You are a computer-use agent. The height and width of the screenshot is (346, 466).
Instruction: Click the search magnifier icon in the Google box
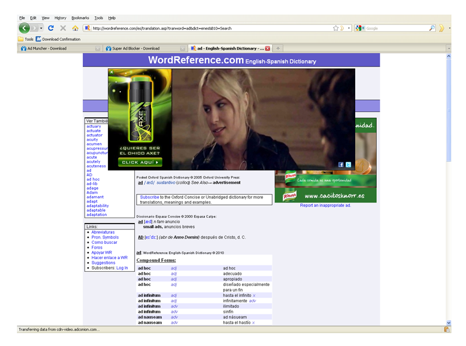tap(432, 28)
